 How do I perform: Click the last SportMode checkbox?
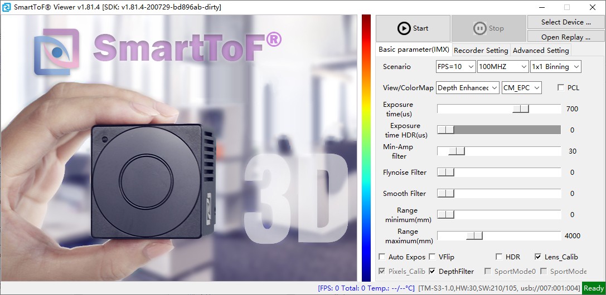click(544, 272)
